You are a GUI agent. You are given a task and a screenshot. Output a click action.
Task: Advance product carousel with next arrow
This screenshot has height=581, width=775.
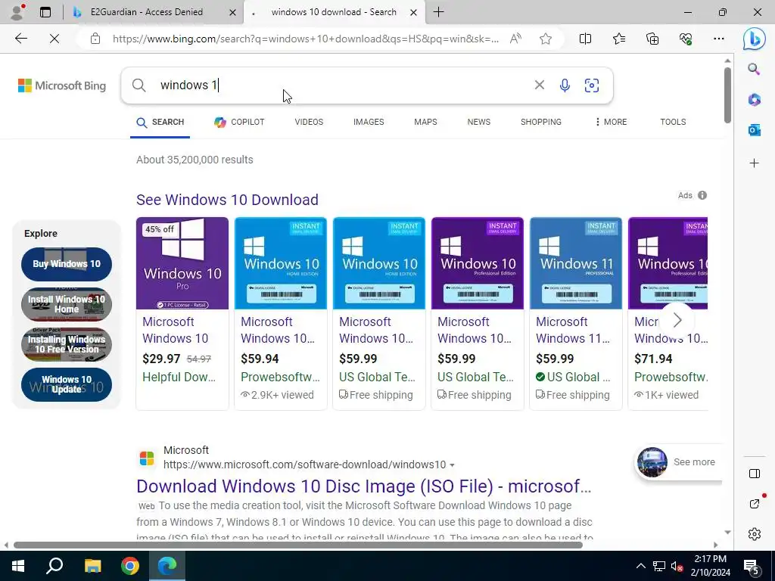point(677,320)
